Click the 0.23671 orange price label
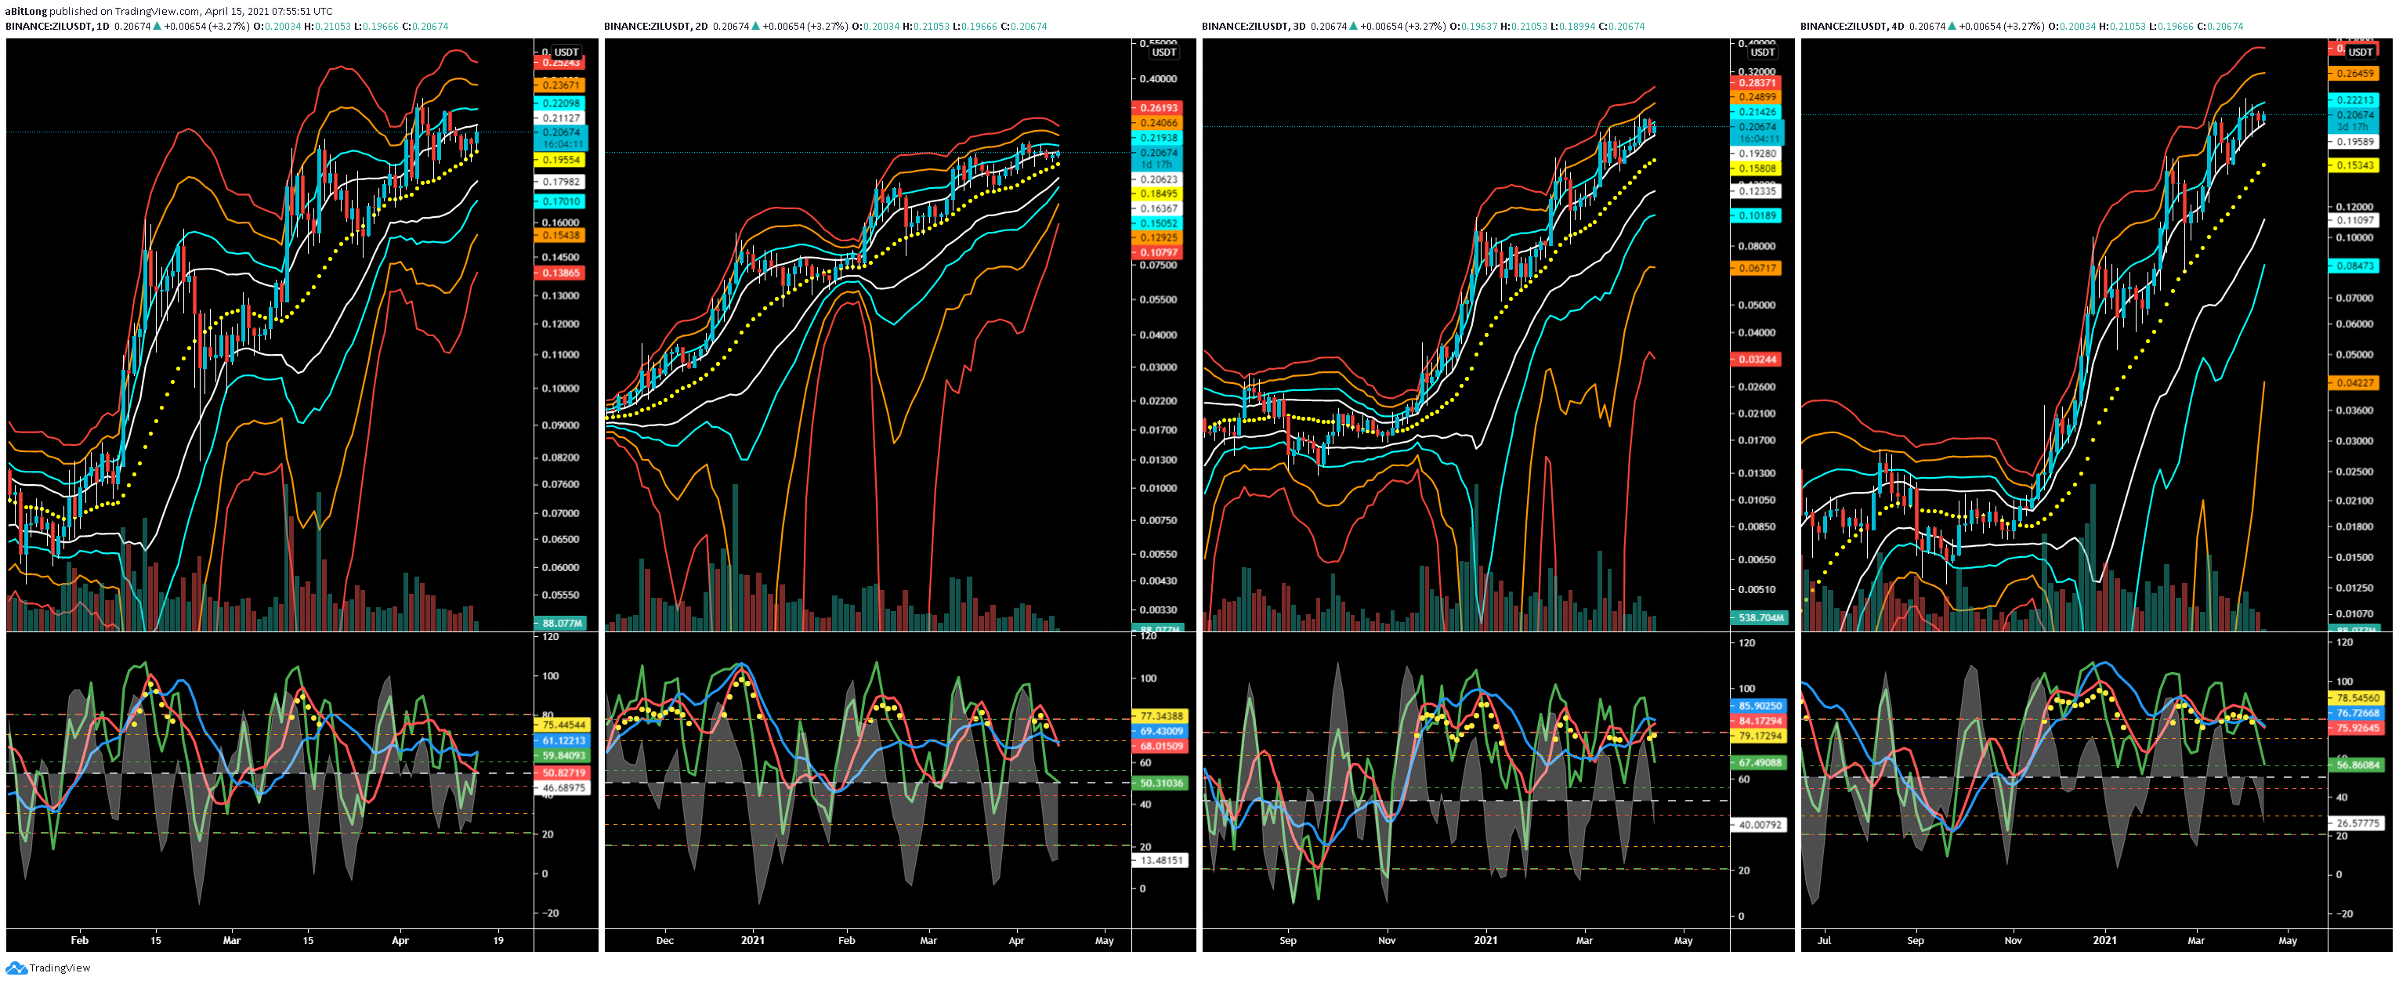This screenshot has width=2399, height=984. pos(561,85)
